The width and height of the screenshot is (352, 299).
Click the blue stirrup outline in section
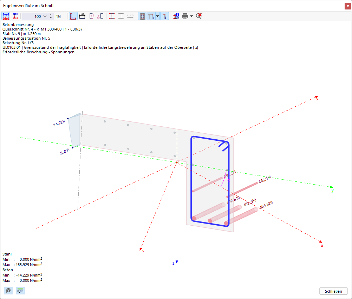[x=191, y=179]
